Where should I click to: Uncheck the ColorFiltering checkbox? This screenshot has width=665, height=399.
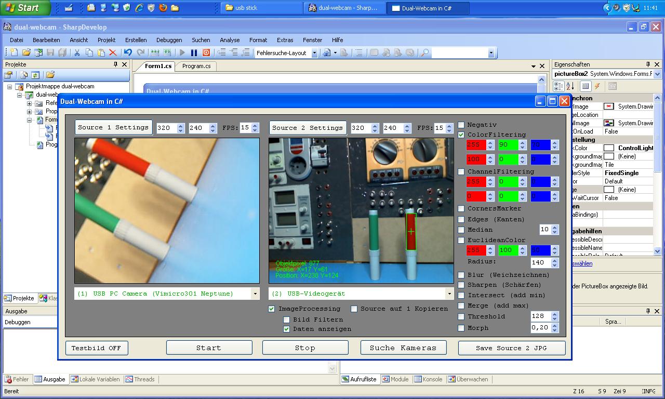461,135
